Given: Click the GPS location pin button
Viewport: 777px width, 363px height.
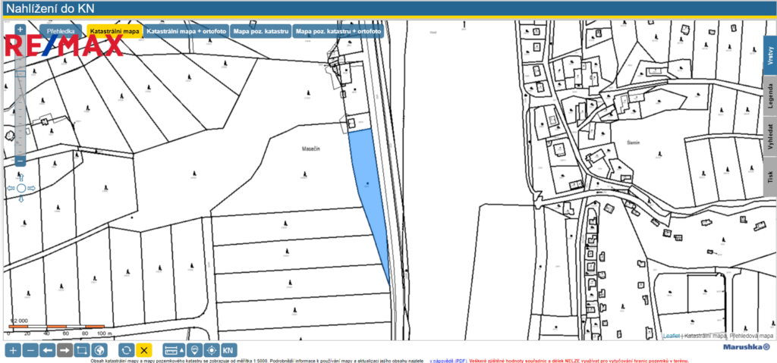Looking at the screenshot, I should point(195,351).
